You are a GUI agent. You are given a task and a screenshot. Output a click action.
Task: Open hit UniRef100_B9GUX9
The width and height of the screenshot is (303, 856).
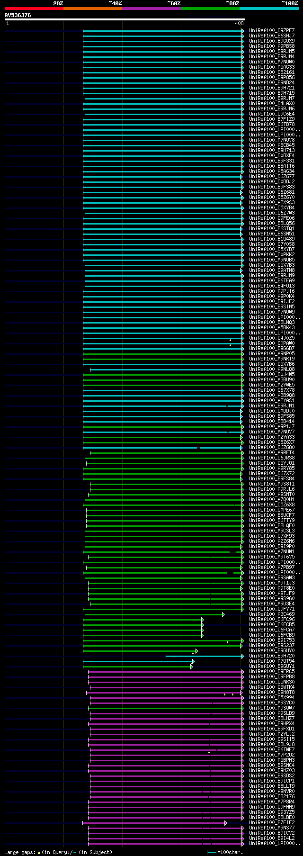click(272, 41)
